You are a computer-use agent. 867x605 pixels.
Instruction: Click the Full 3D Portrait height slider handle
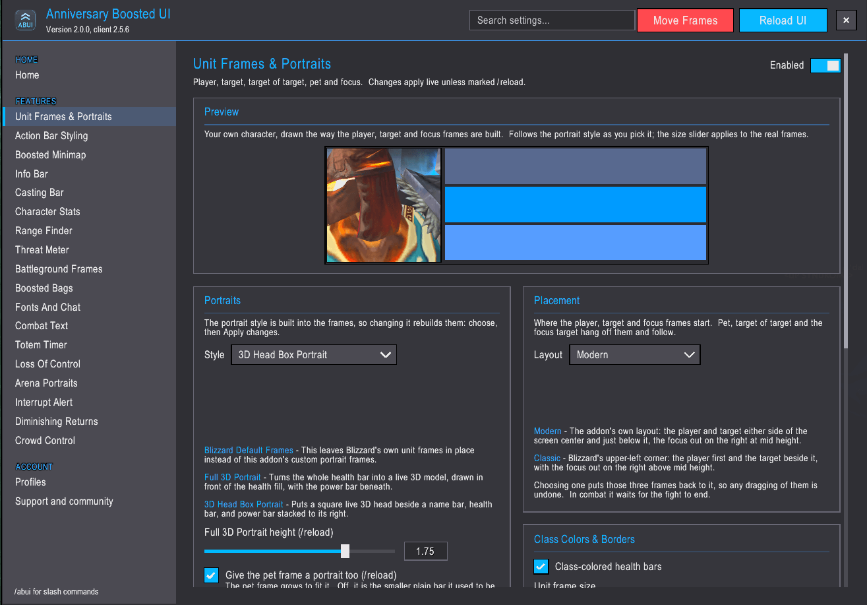click(x=345, y=551)
